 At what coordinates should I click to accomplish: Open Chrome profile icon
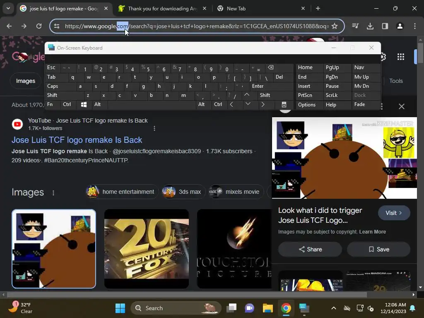[400, 26]
